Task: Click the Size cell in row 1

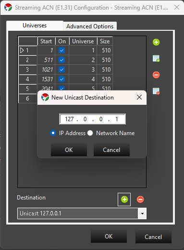Action: pyautogui.click(x=105, y=50)
